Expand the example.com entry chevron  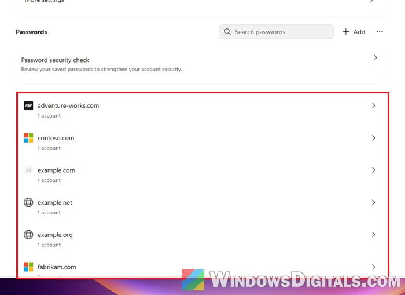click(x=374, y=170)
